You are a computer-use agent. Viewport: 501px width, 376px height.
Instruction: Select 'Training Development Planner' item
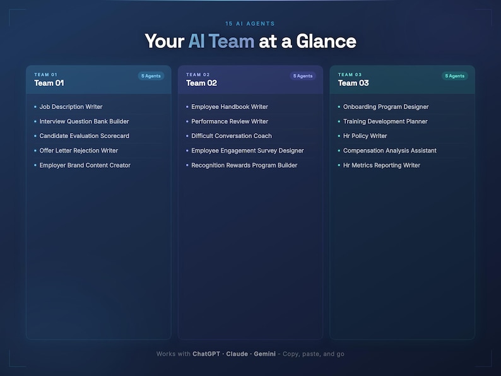[x=386, y=121]
